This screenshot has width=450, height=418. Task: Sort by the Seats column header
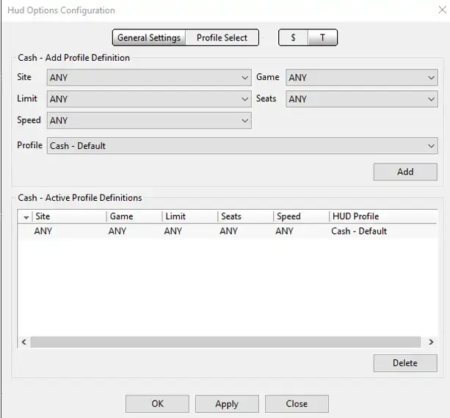click(246, 216)
